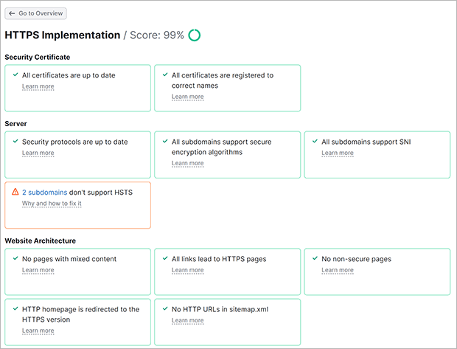
Task: Open Learn more under SNI support card
Action: tap(337, 153)
